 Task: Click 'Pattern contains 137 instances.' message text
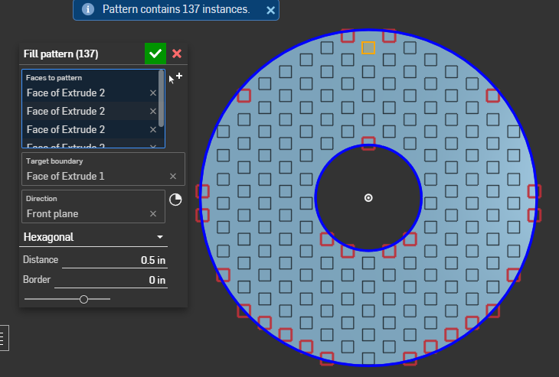(176, 9)
